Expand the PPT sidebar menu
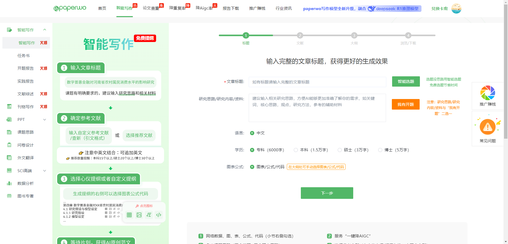 [45, 120]
